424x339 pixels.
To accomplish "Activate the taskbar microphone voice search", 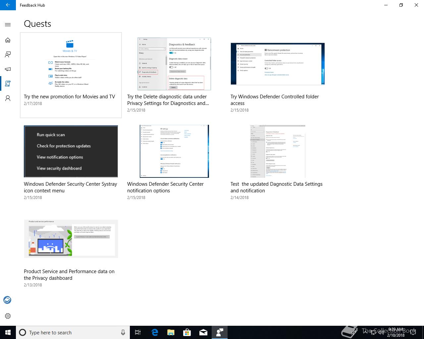I will point(123,332).
